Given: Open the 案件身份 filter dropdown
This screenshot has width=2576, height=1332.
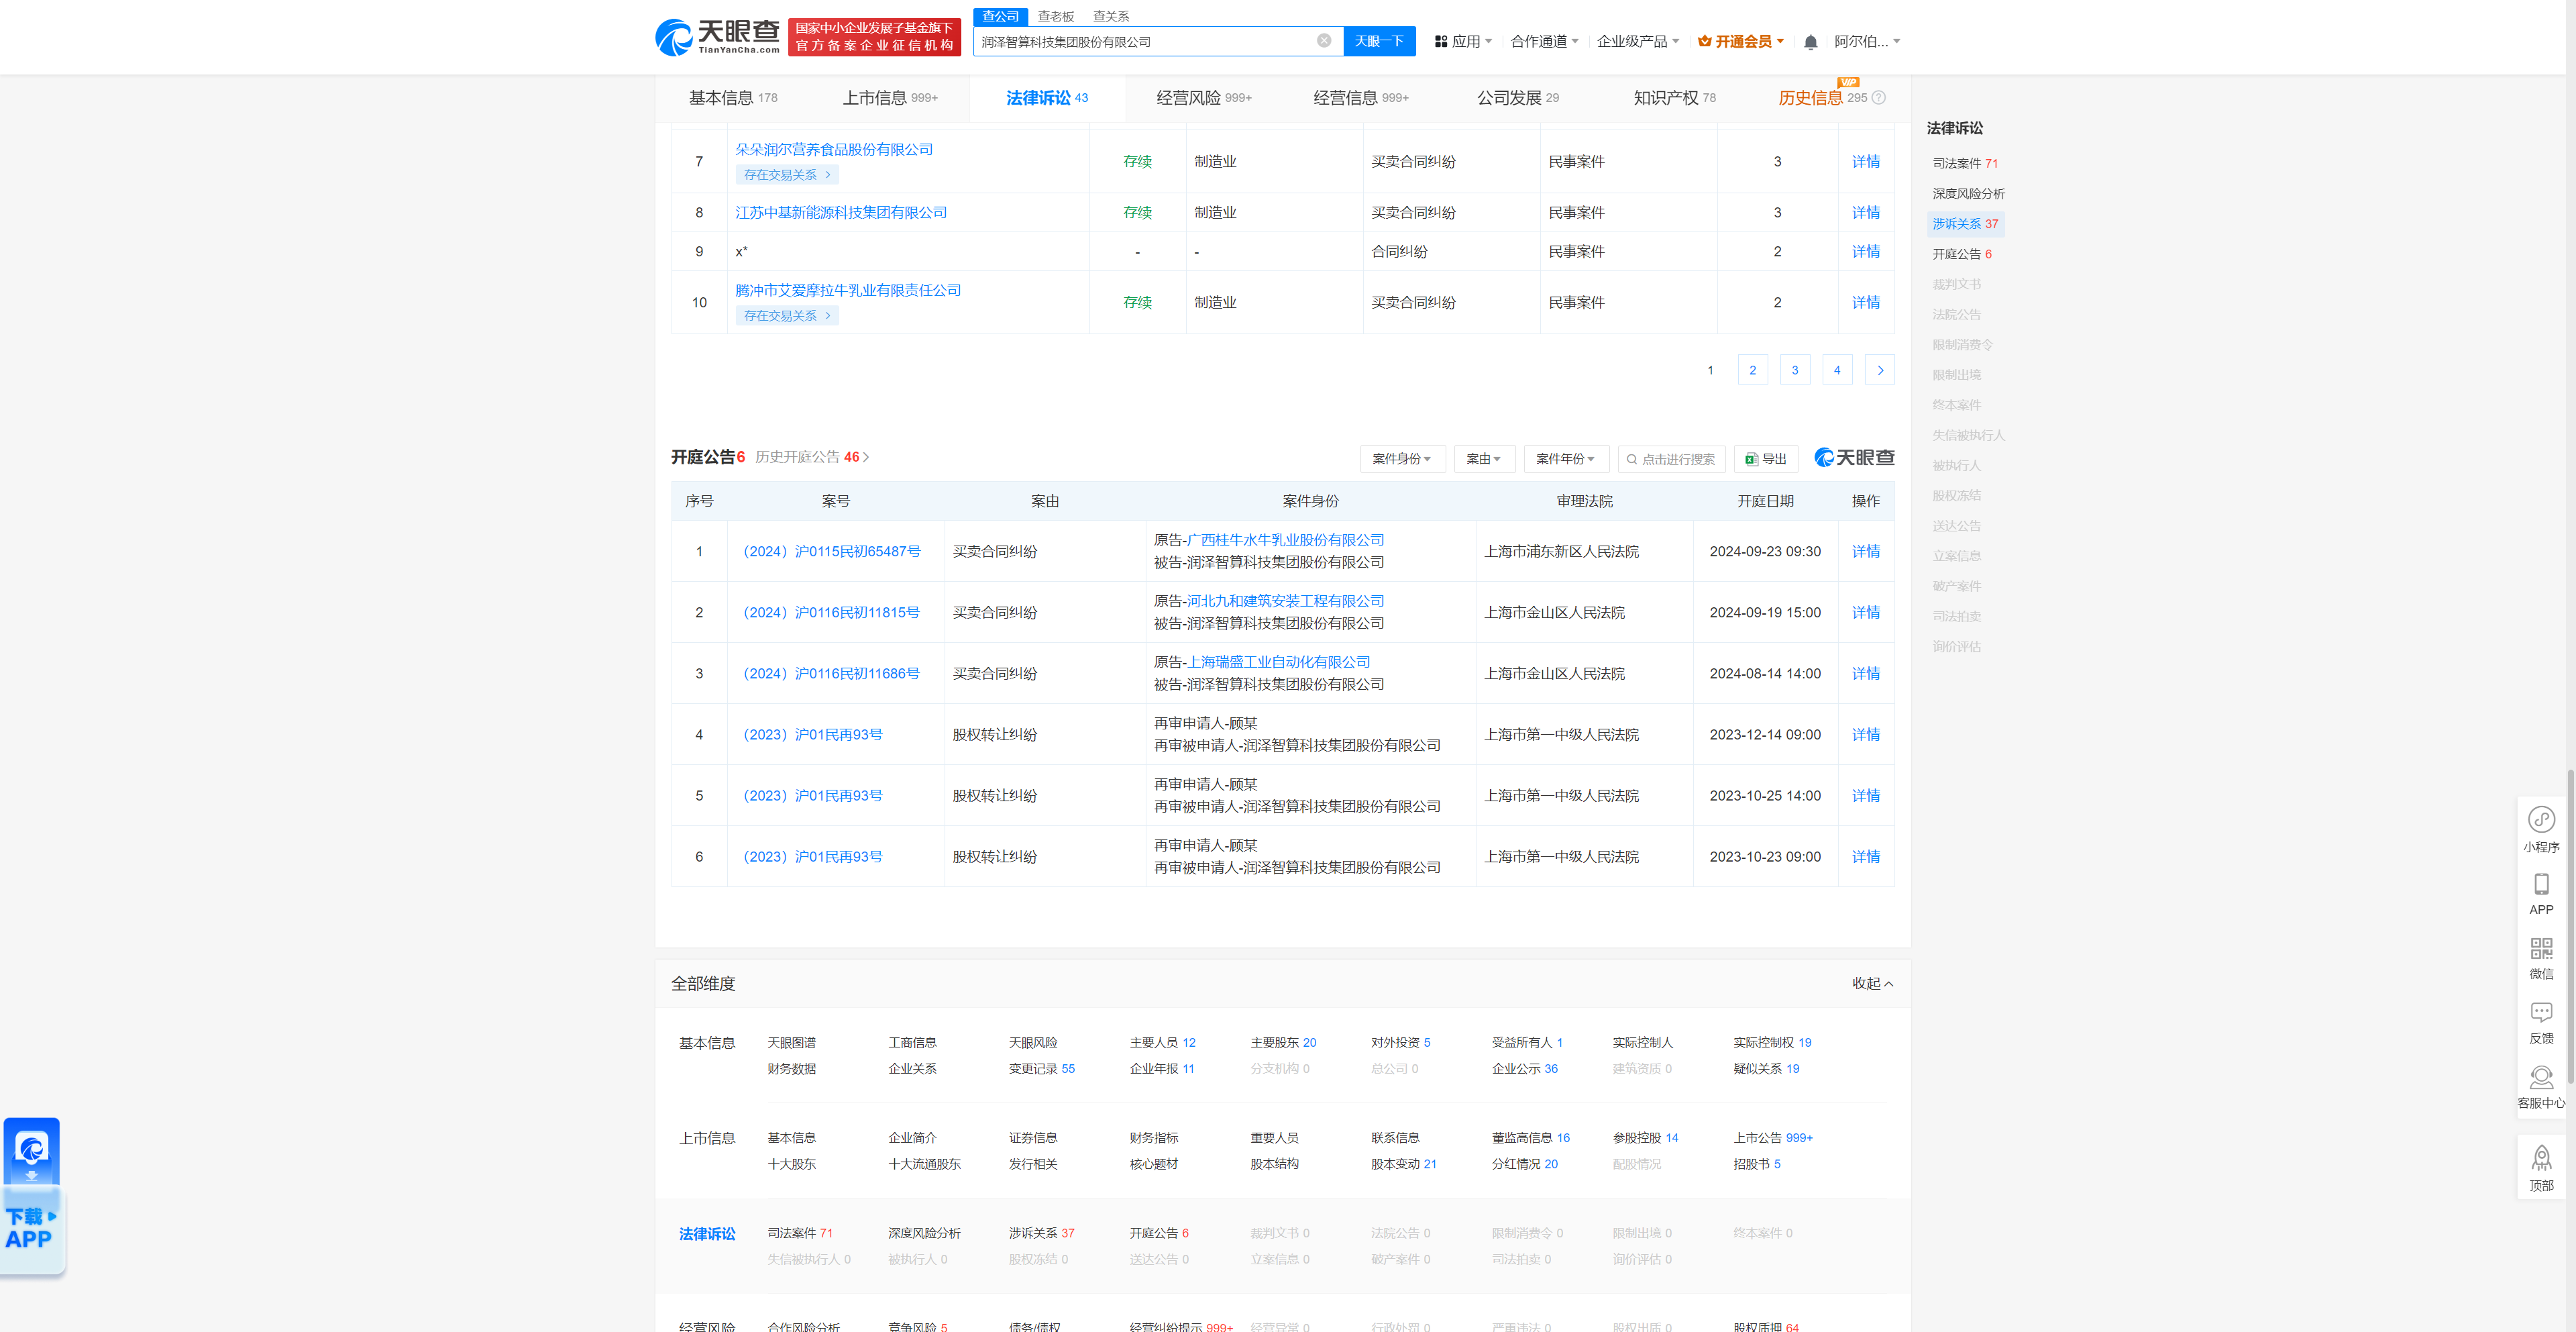Looking at the screenshot, I should point(1402,459).
